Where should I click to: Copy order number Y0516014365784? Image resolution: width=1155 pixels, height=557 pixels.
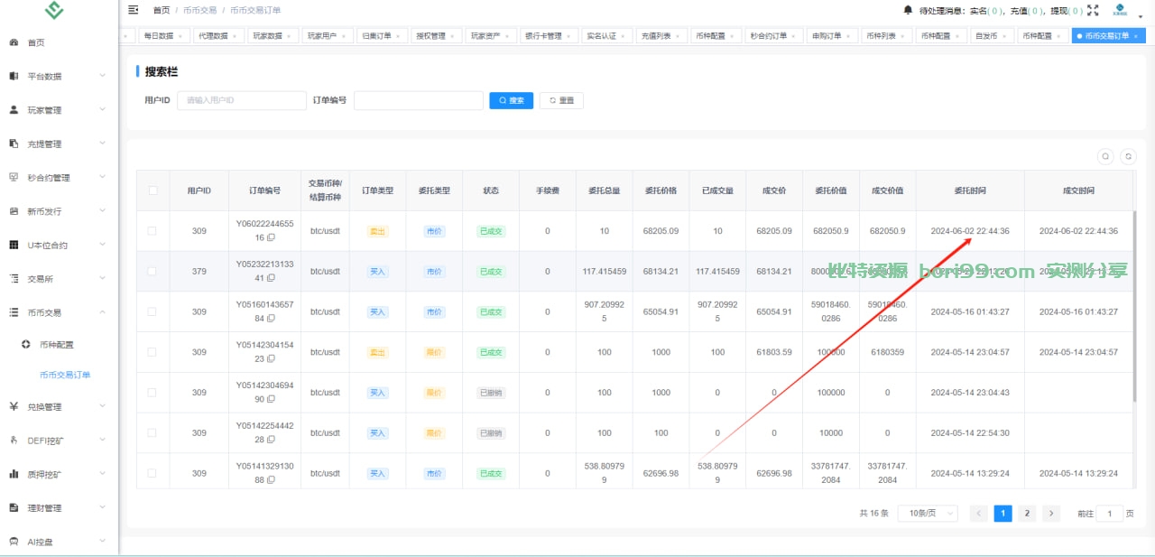pos(271,318)
